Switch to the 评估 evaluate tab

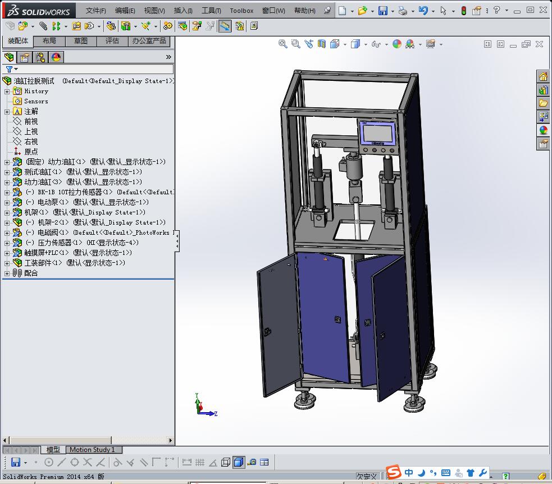(x=112, y=41)
